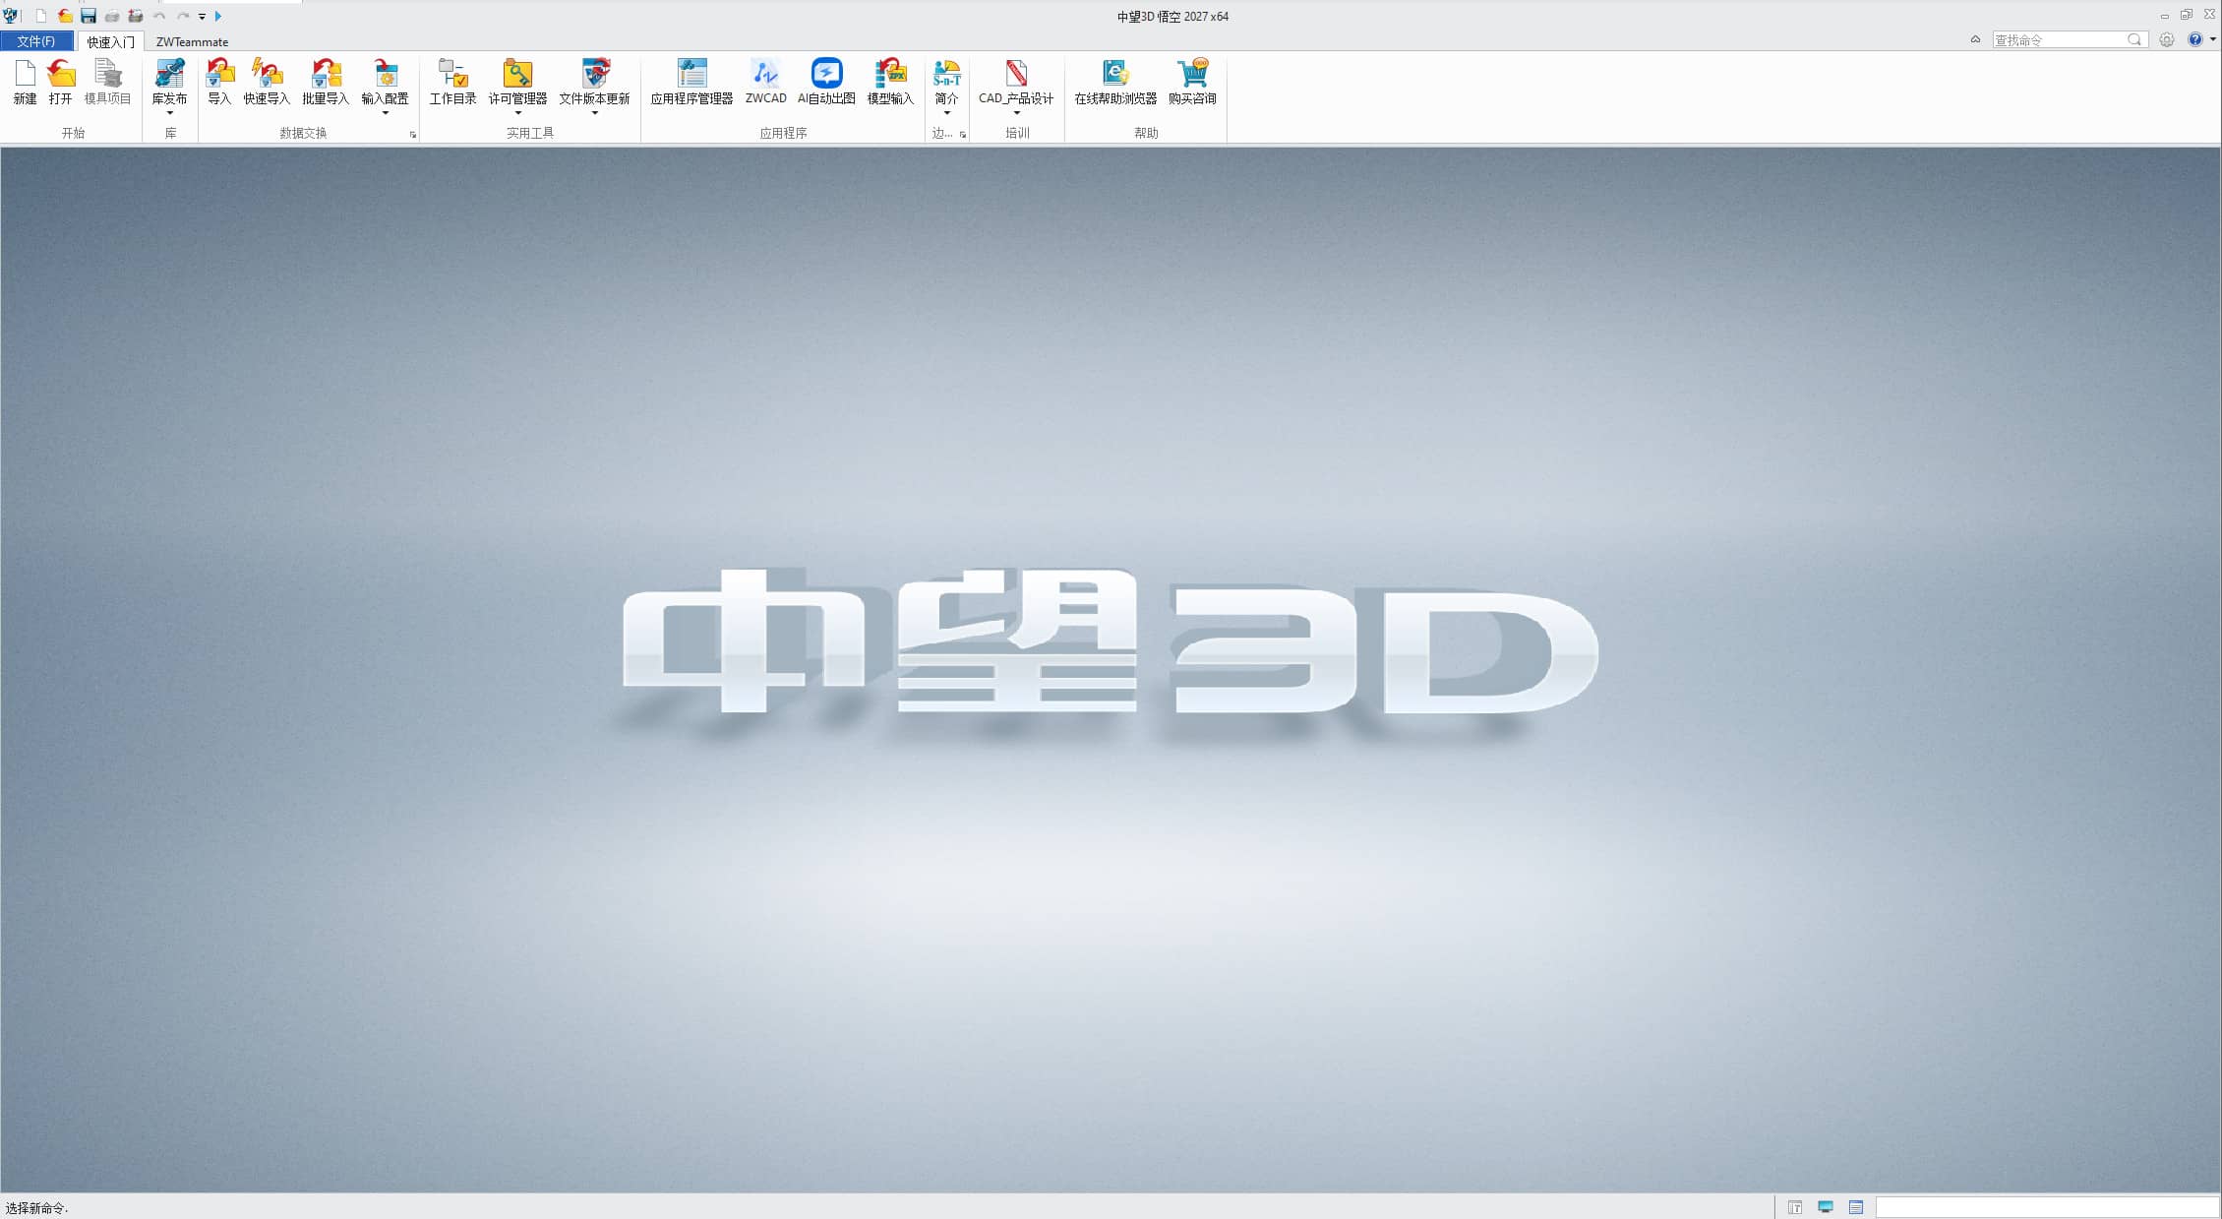This screenshot has width=2222, height=1219.
Task: Click the new document icon in the quick access toolbar
Action: (x=41, y=16)
